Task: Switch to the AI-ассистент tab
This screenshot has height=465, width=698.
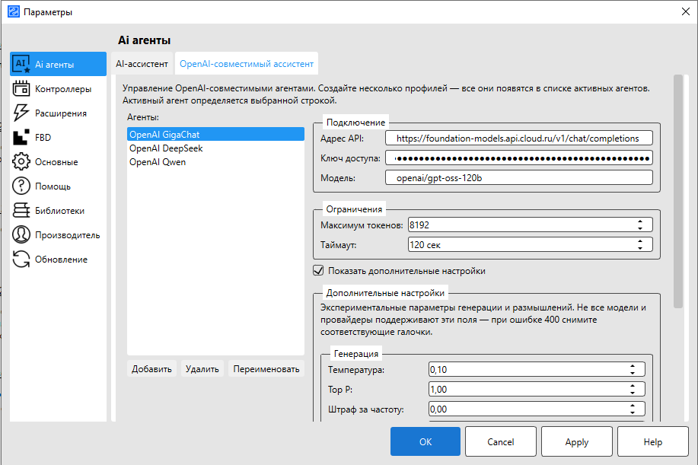Action: pos(142,64)
